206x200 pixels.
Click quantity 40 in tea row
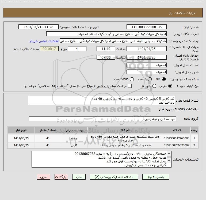pyautogui.click(x=48, y=138)
